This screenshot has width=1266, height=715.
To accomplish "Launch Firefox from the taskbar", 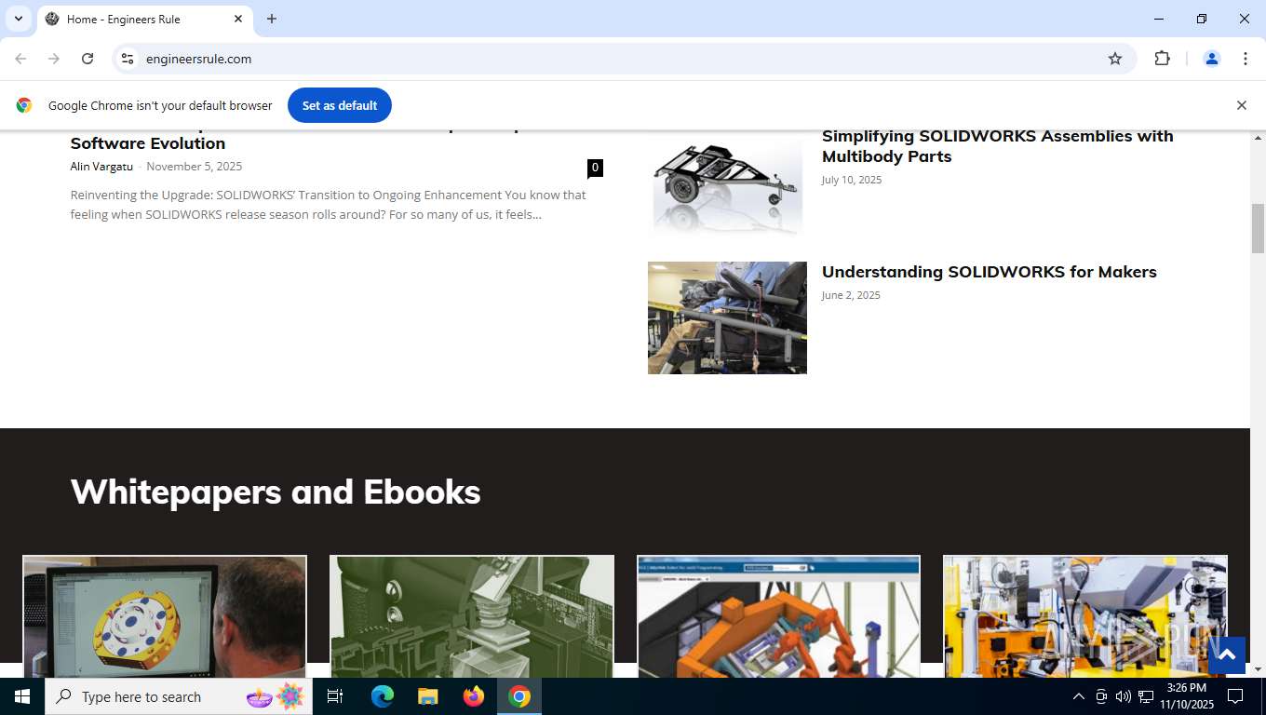I will 474,696.
